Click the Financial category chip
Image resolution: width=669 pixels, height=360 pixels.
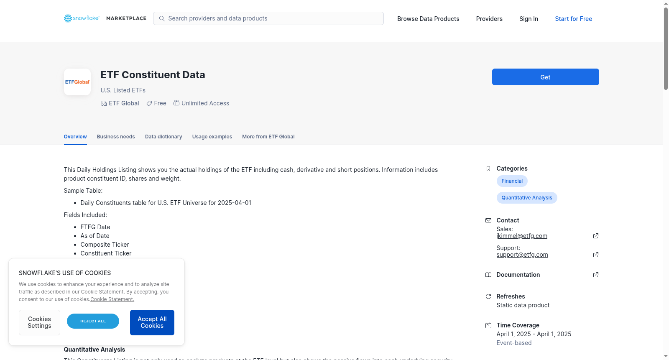click(512, 181)
